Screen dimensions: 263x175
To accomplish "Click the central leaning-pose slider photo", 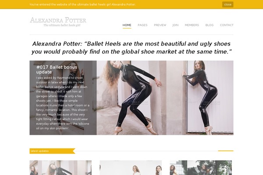I will [131, 98].
